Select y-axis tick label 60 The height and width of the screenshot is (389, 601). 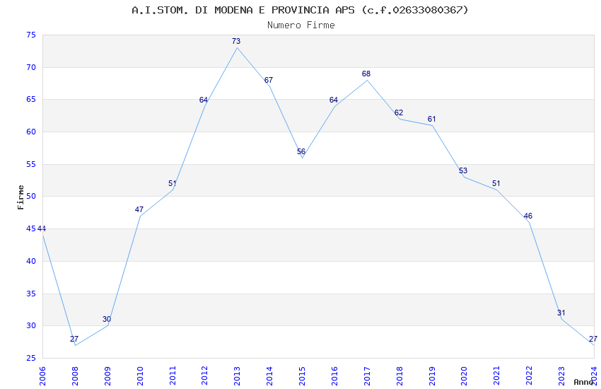31,132
